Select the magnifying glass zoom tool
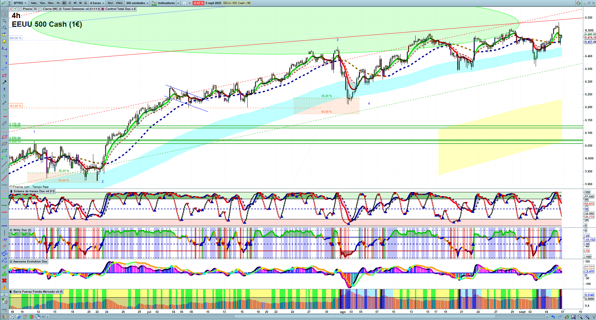 [4, 21]
